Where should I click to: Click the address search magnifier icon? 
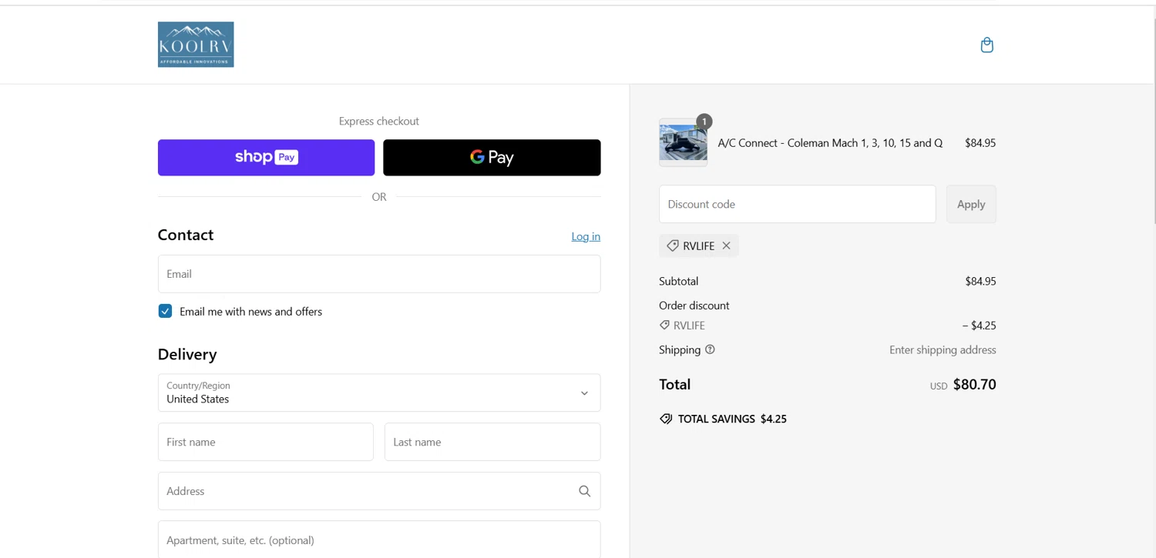(x=584, y=491)
